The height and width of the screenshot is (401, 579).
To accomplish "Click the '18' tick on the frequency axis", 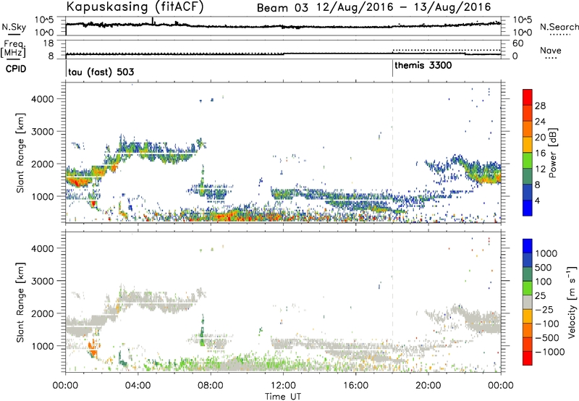I will [x=48, y=43].
